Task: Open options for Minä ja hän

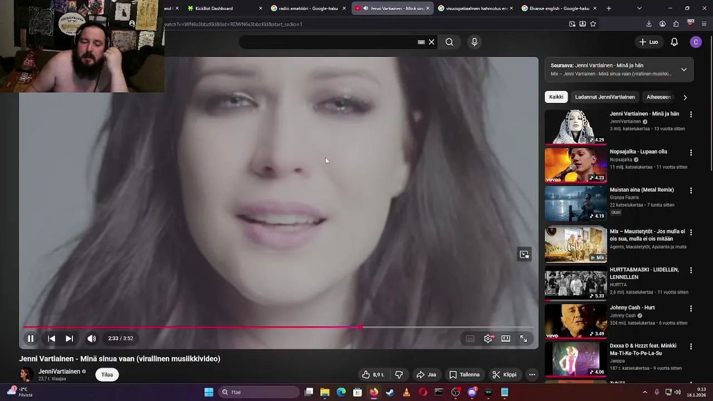Action: click(x=691, y=114)
